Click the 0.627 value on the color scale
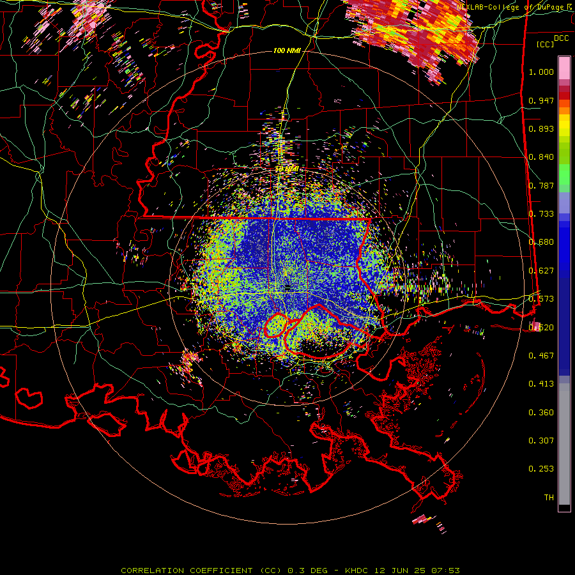Viewport: 575px width, 575px height. click(x=541, y=271)
